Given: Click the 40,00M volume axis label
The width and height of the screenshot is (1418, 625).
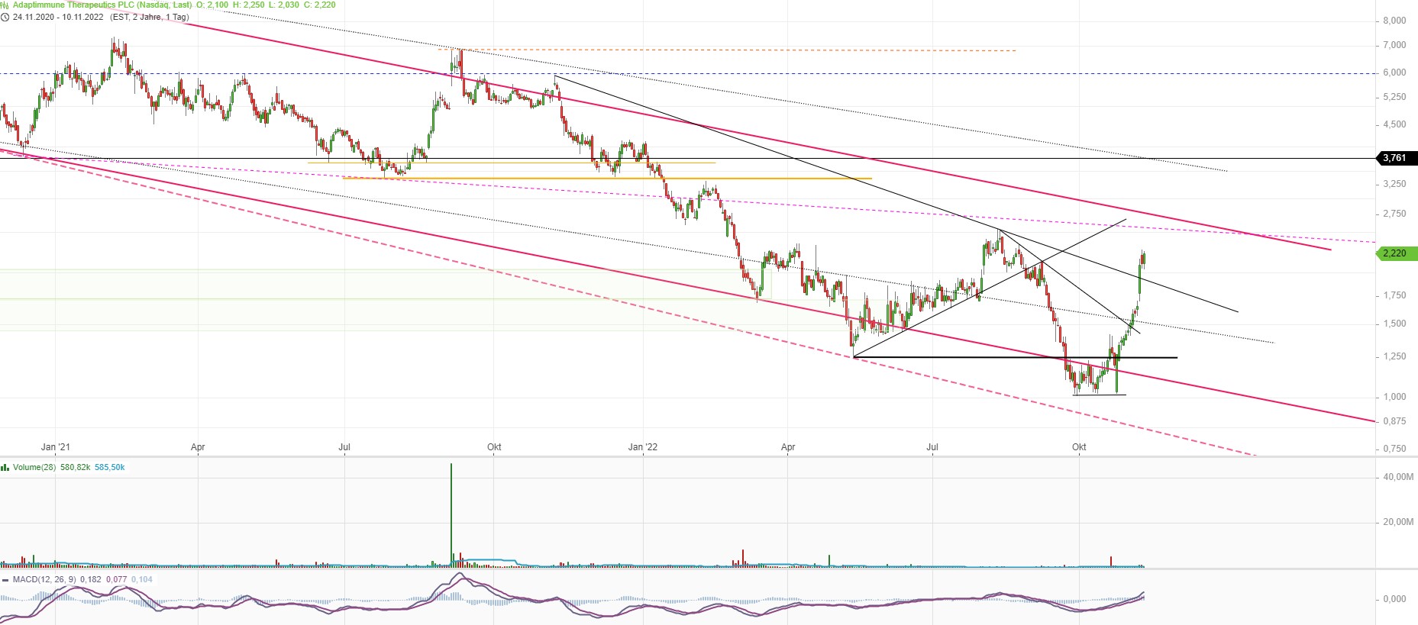Looking at the screenshot, I should pos(1398,477).
